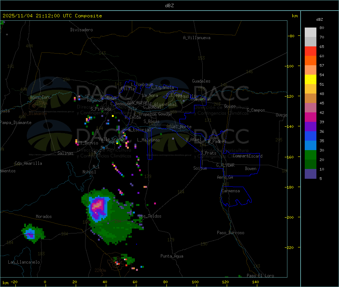Click the Salinas map label
Viewport: 339px width, 287px height.
(x=65, y=153)
